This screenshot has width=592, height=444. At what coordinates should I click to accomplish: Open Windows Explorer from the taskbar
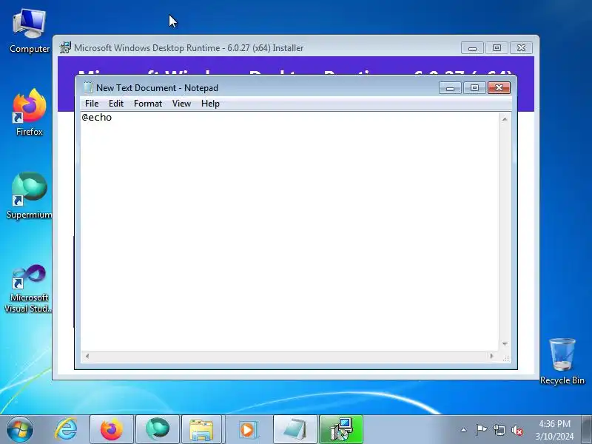(201, 430)
